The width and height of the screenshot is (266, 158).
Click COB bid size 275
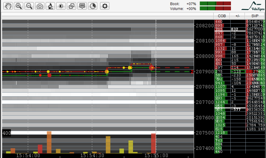(219, 71)
